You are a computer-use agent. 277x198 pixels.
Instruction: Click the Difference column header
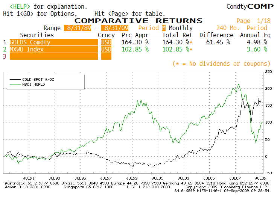coord(216,35)
